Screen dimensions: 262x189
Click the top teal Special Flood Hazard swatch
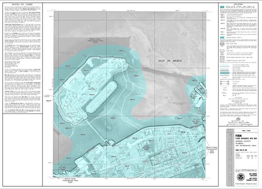click(x=222, y=7)
